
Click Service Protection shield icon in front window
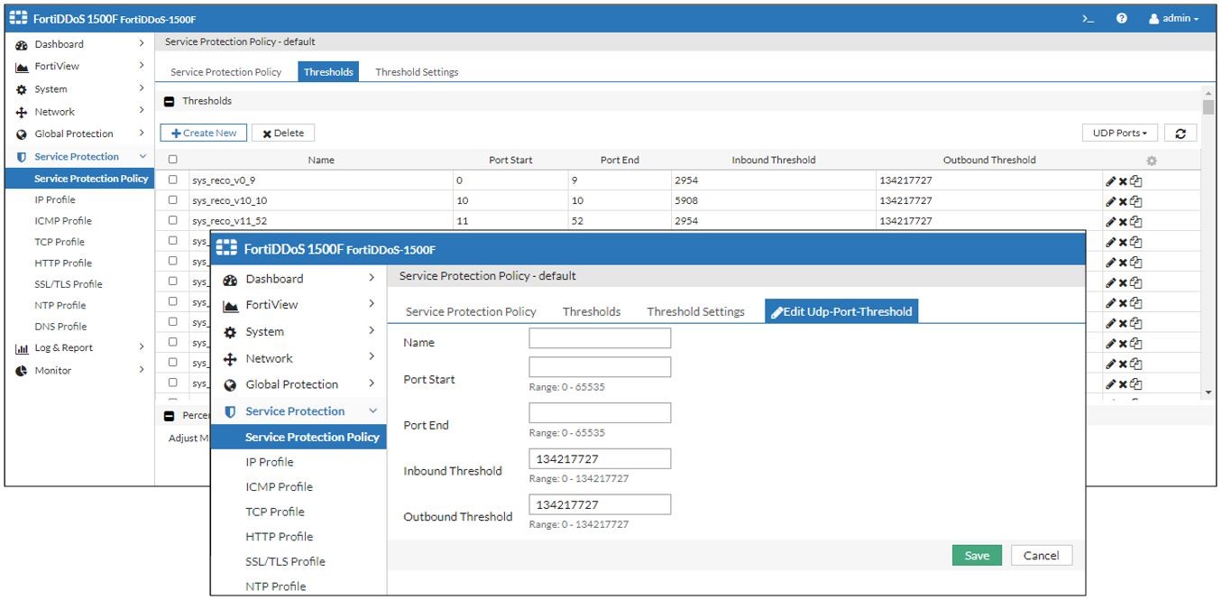coord(230,411)
